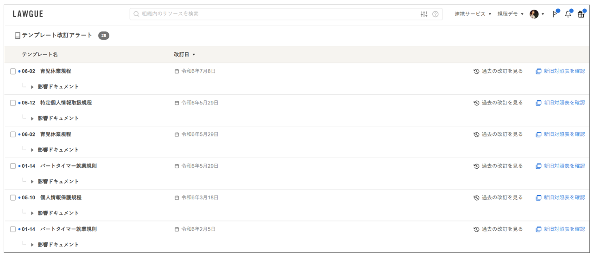Expand 影響ドキュメント under 個人情報保護規程

click(x=32, y=213)
